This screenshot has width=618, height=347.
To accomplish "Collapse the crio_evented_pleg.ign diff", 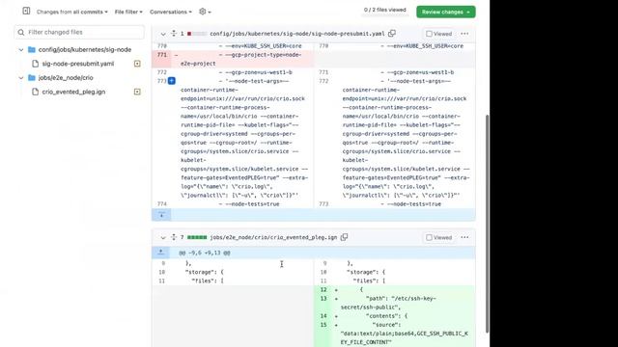I will (x=163, y=237).
